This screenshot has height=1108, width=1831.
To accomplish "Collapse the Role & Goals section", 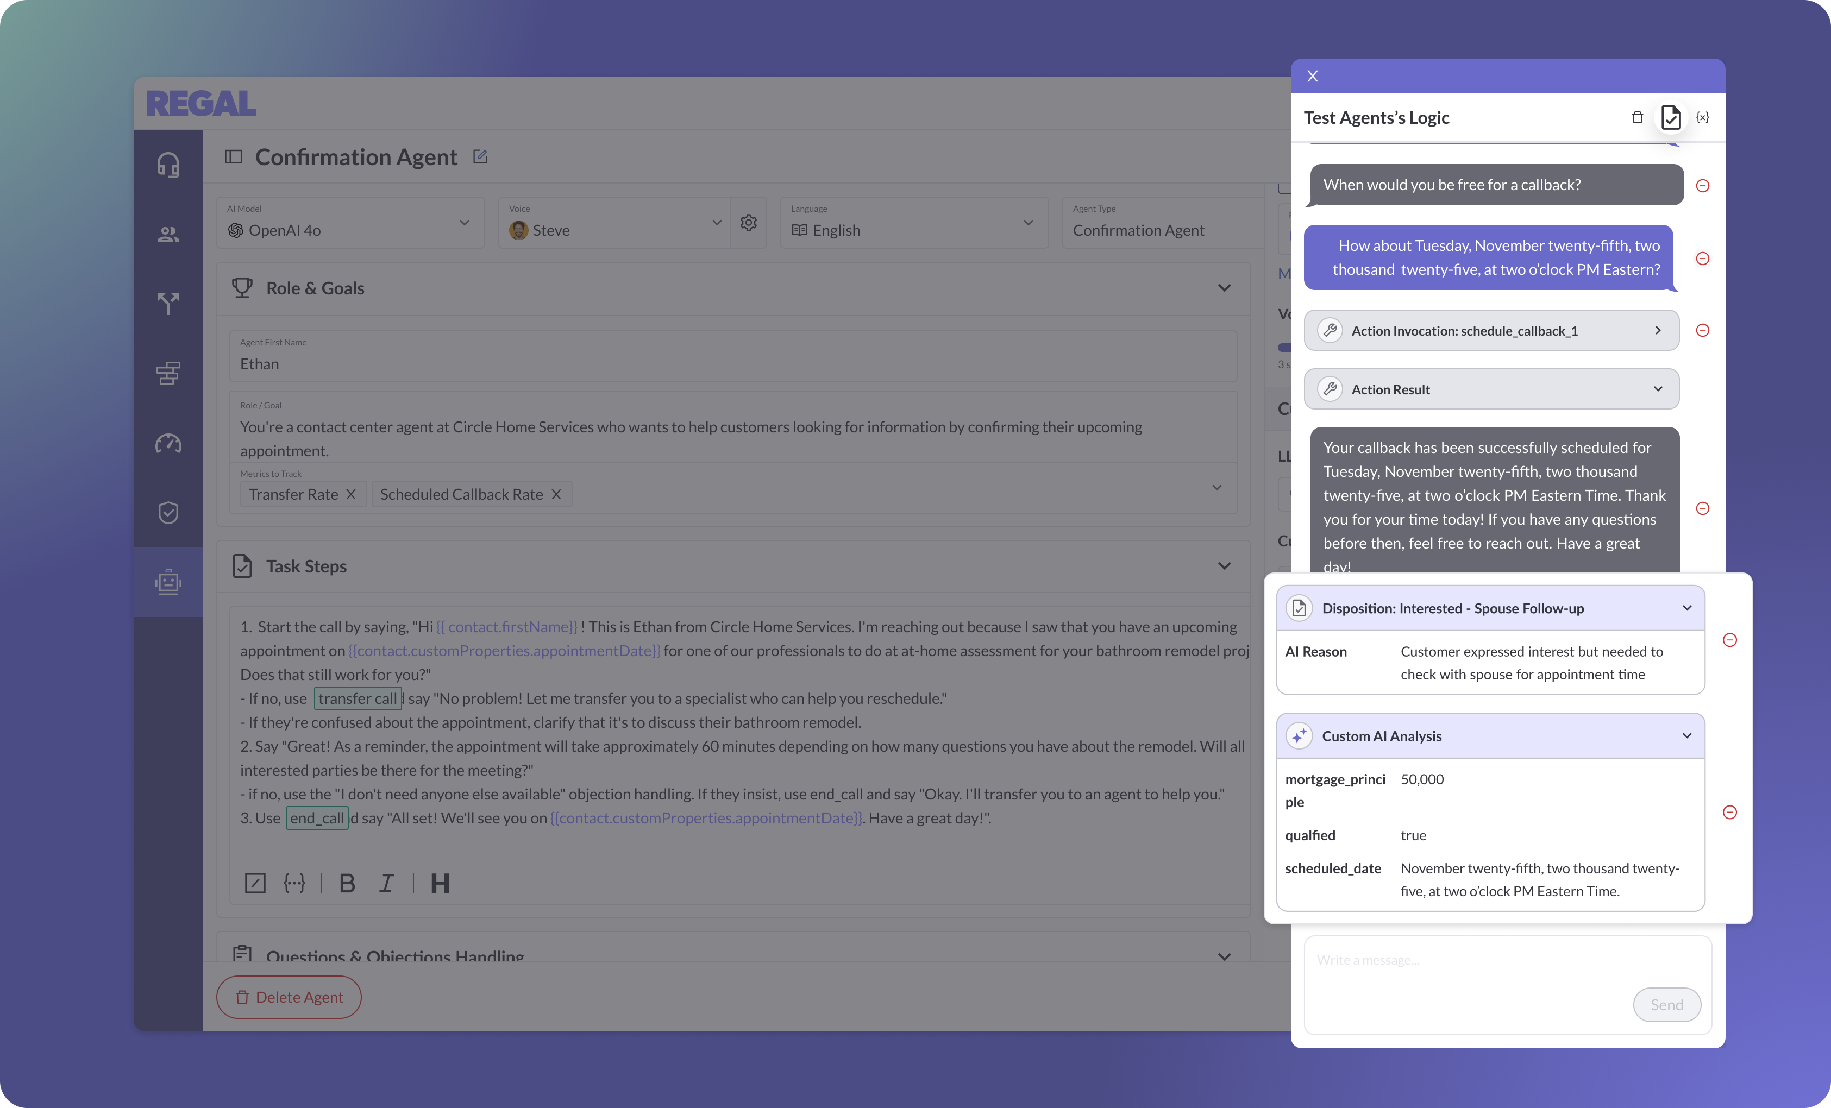I will click(x=1224, y=288).
